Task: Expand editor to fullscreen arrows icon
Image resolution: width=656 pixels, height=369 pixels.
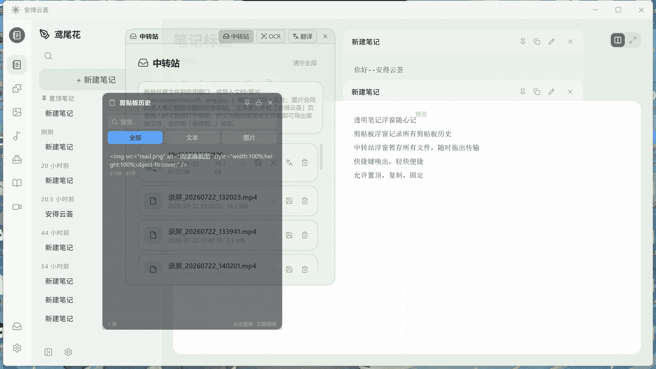Action: coord(633,40)
